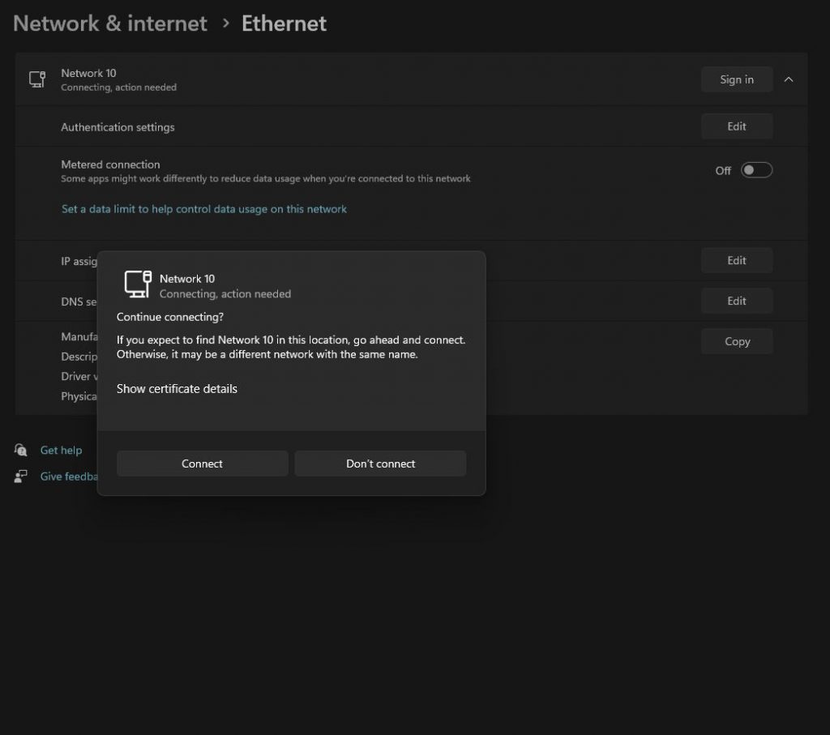Viewport: 830px width, 735px height.
Task: Copy the network adapter properties
Action: click(736, 342)
